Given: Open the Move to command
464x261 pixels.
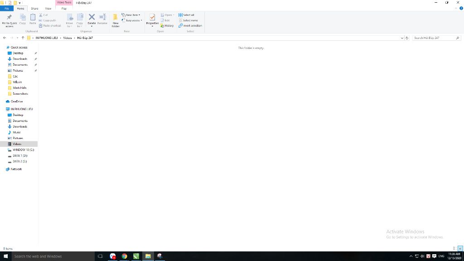Looking at the screenshot, I should pyautogui.click(x=69, y=20).
